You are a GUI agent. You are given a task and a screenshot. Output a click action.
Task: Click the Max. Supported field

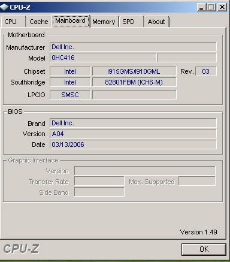coord(197,181)
